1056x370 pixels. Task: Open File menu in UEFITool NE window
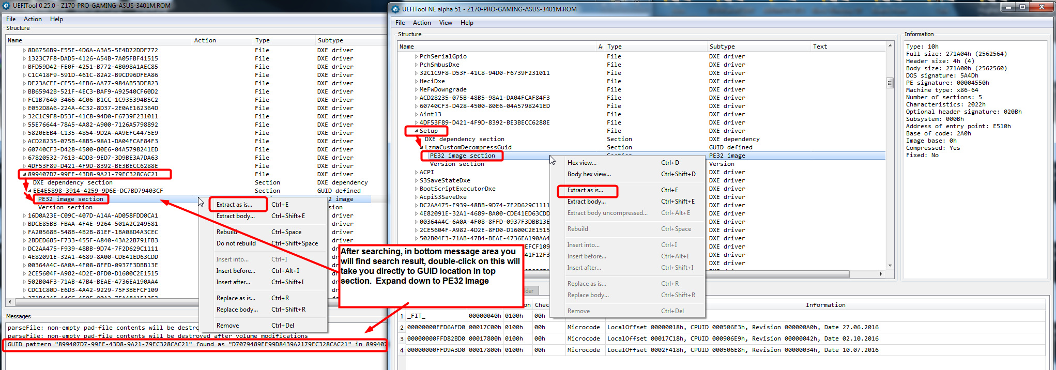pyautogui.click(x=400, y=23)
